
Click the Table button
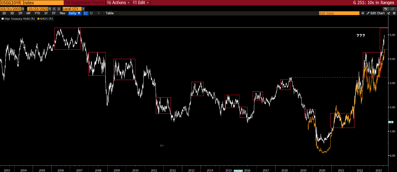click(110, 13)
